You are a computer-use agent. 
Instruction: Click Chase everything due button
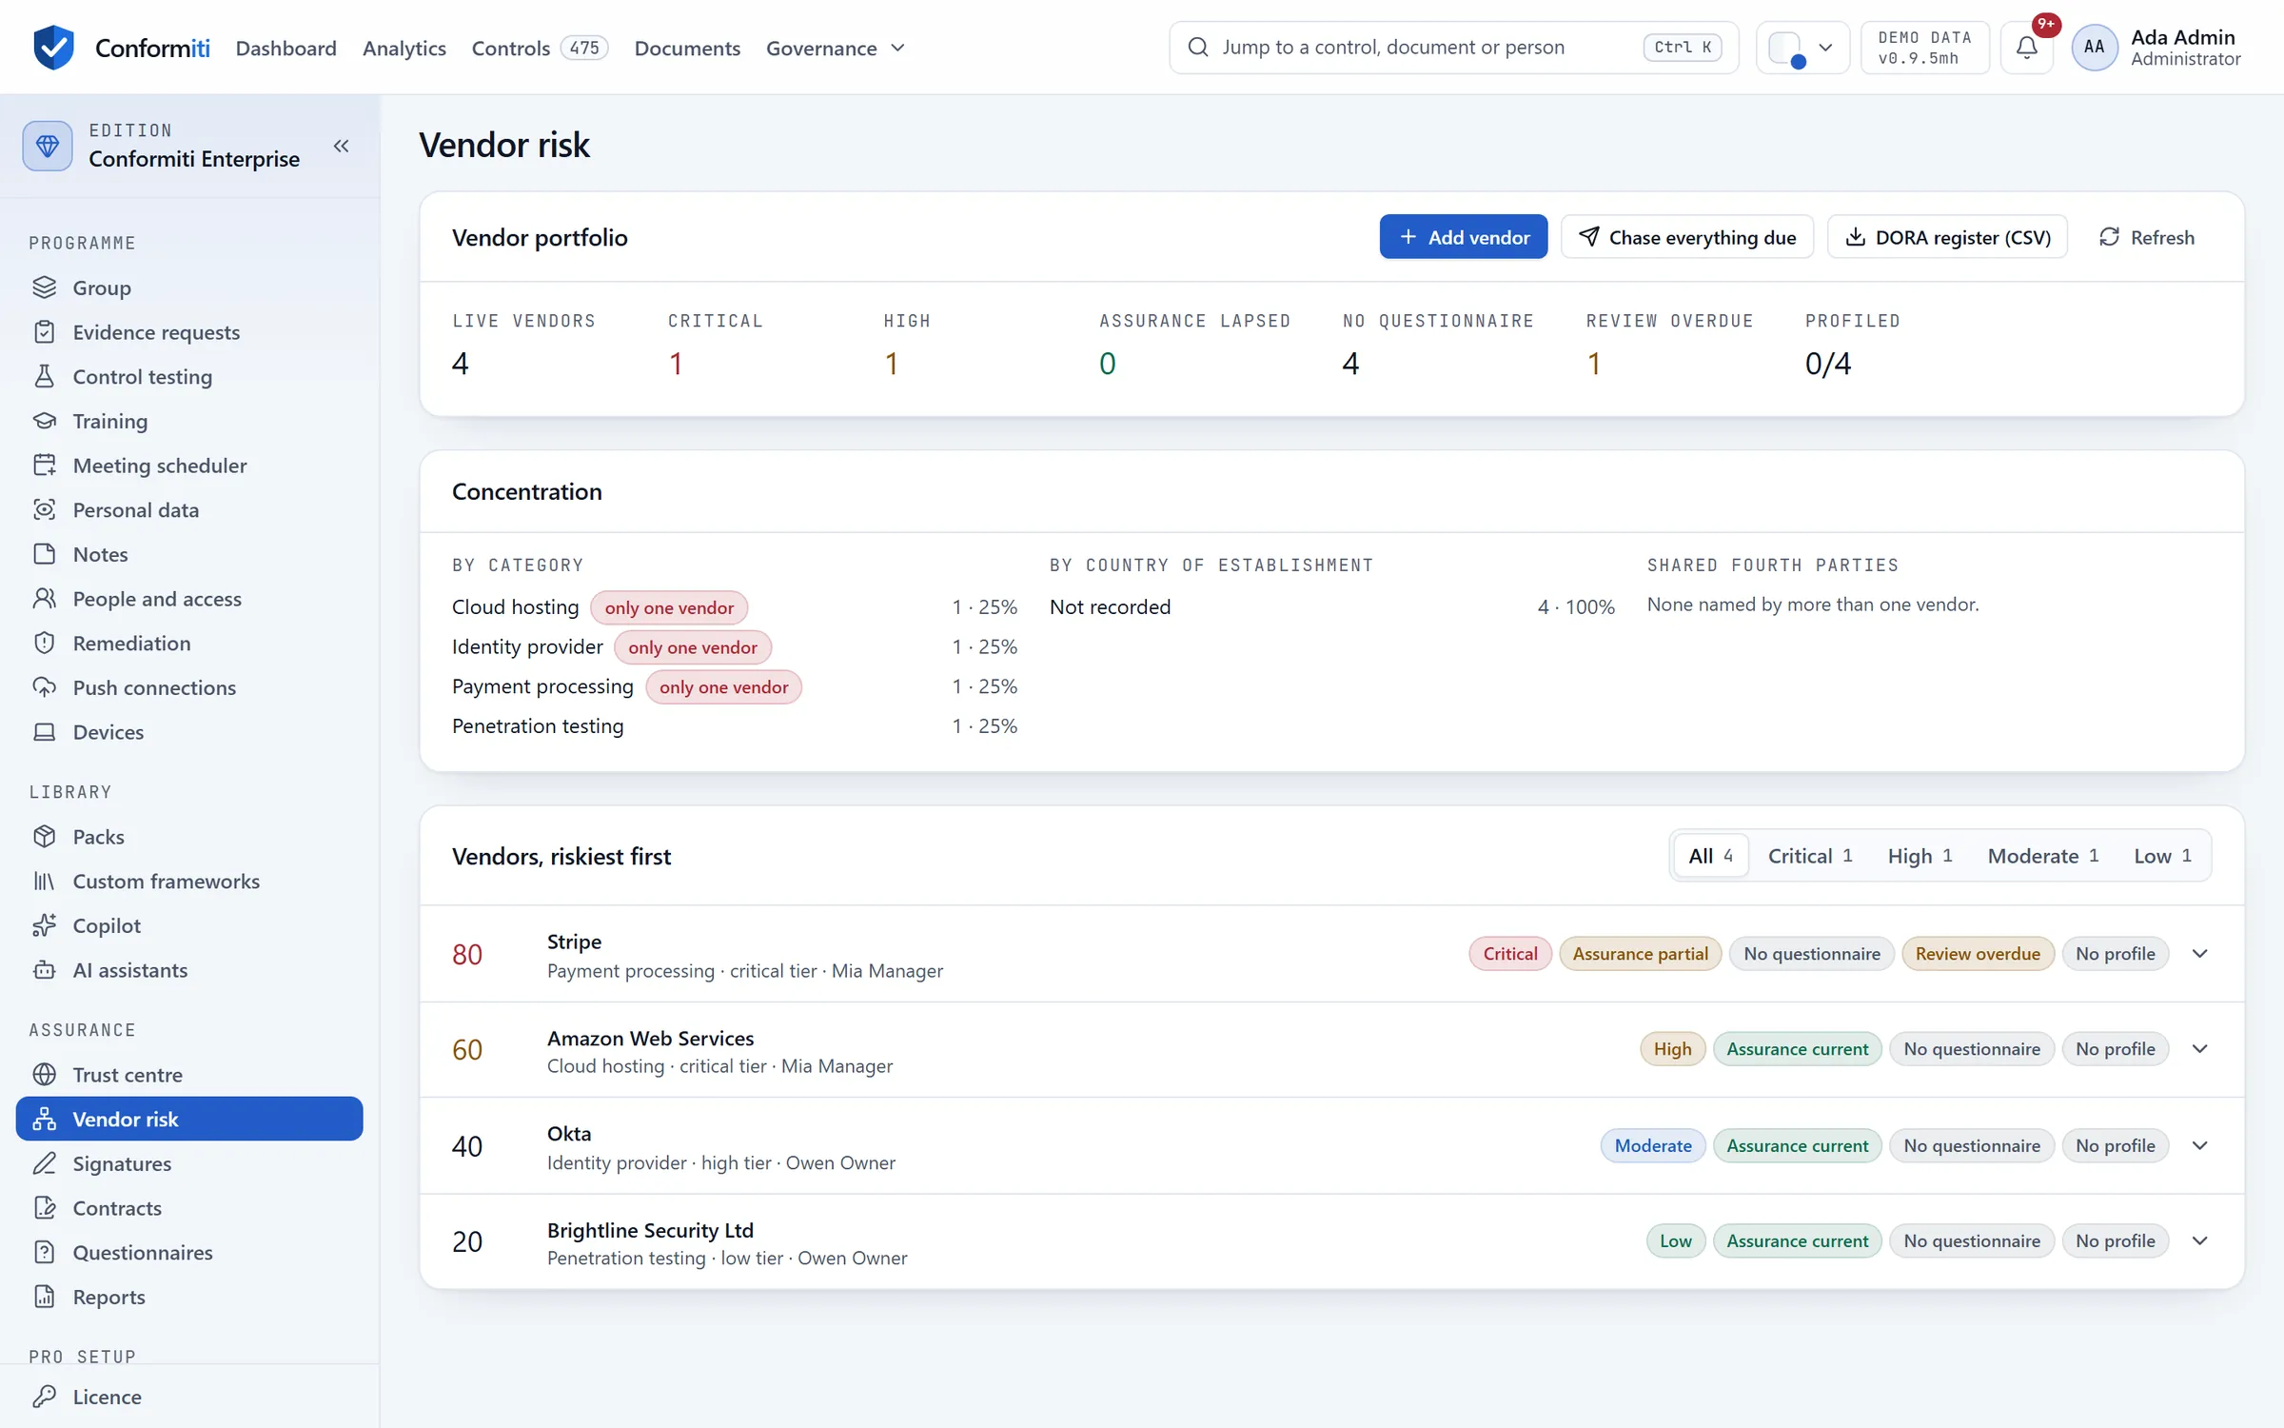(1687, 237)
